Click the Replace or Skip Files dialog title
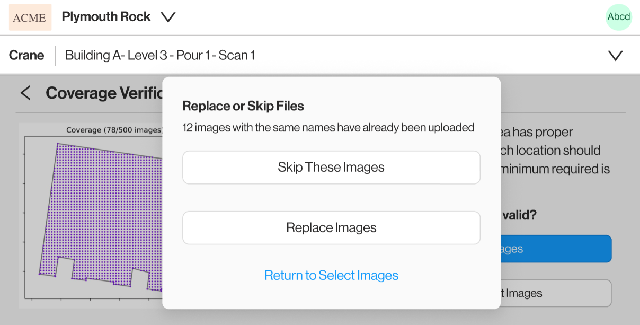The height and width of the screenshot is (325, 640). (243, 106)
